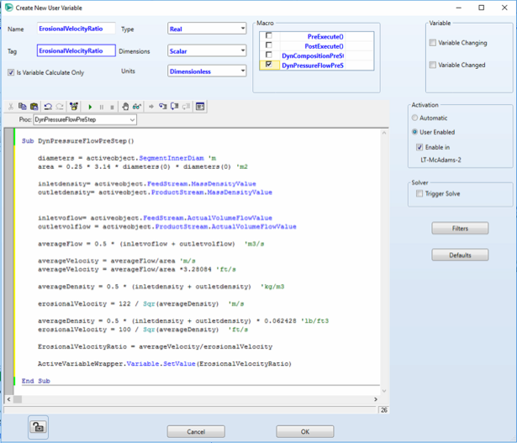The image size is (517, 443).
Task: Click the SetValue call in code
Action: point(179,364)
